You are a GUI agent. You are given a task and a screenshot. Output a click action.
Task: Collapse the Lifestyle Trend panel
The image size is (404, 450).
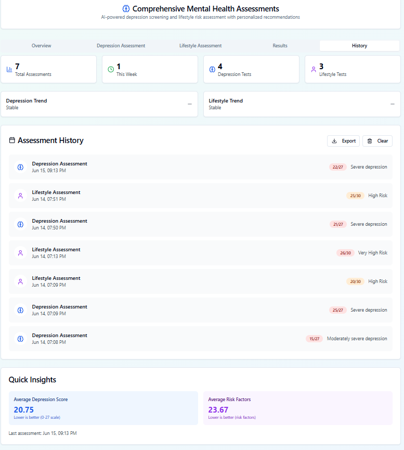click(x=393, y=104)
